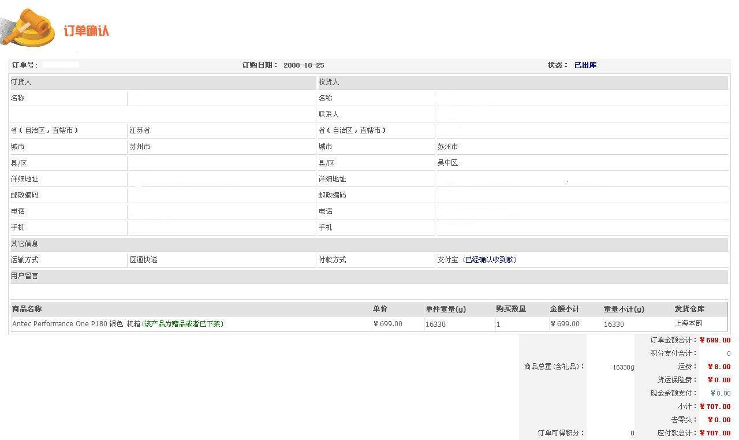Image resolution: width=739 pixels, height=440 pixels.
Task: Click the 订货人 section header
Action: (21, 82)
